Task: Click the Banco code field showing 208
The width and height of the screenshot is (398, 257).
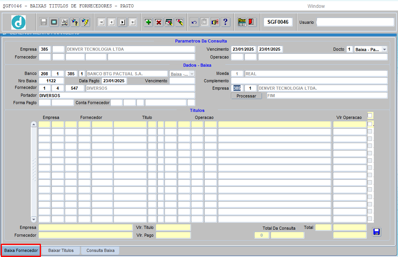Action: [44, 74]
